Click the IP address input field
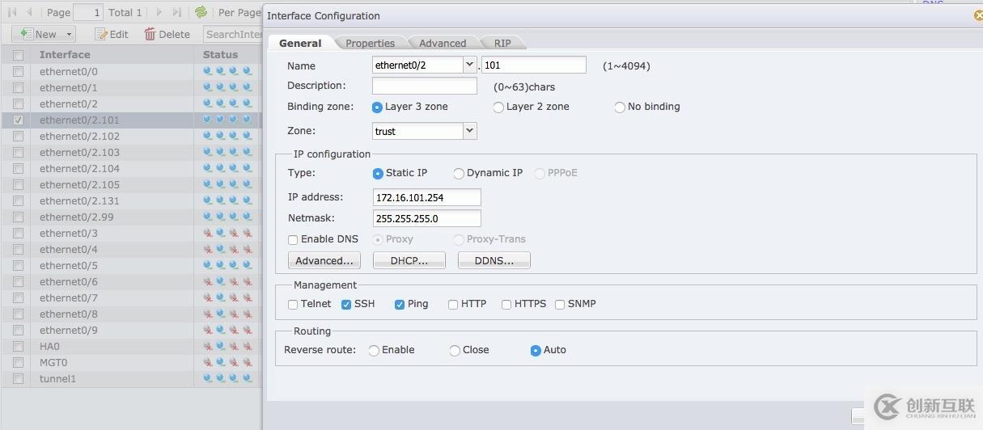 426,197
